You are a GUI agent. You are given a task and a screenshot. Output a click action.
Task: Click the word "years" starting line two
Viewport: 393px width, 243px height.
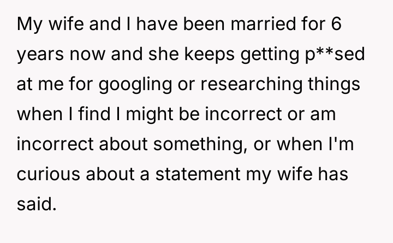click(38, 56)
